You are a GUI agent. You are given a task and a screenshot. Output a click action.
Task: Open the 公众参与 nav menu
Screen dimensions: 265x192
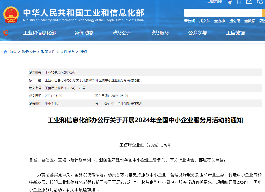pyautogui.click(x=197, y=33)
